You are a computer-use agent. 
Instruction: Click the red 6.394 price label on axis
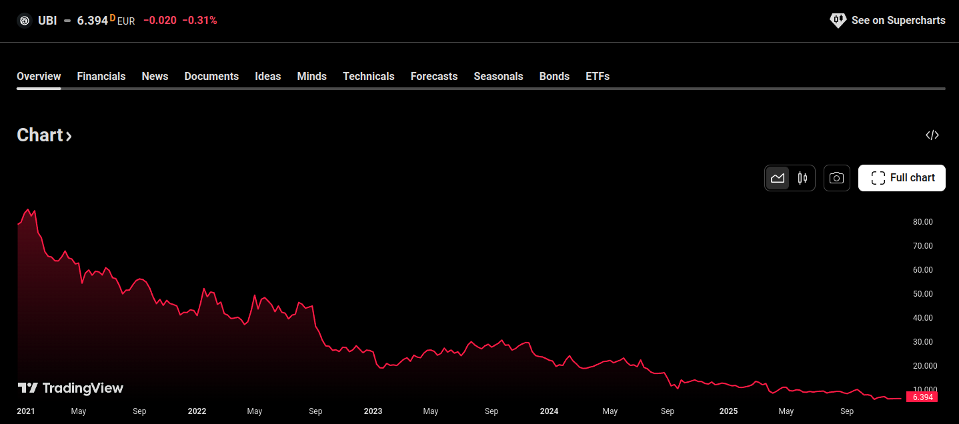(x=922, y=397)
